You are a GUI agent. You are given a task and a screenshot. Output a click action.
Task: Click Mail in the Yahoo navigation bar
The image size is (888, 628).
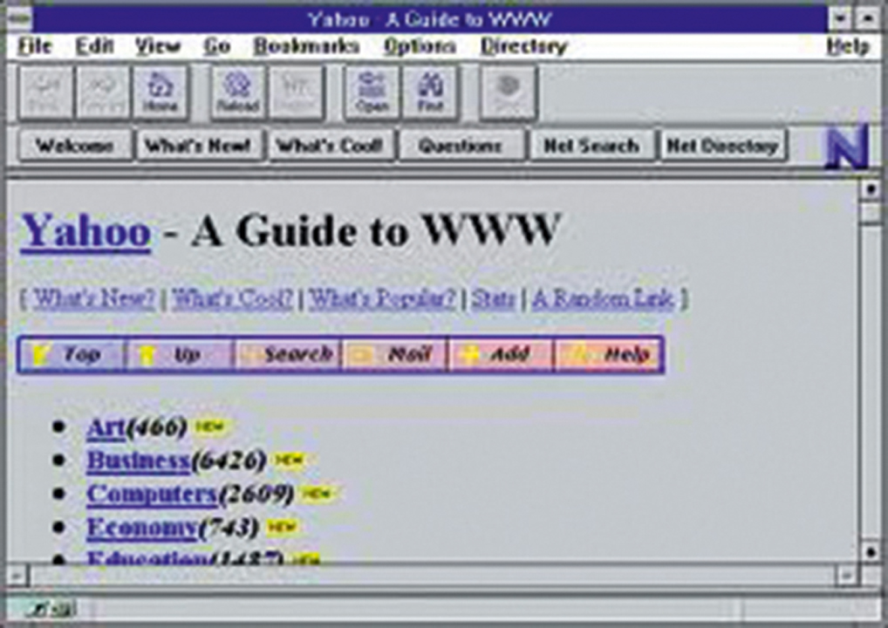click(x=395, y=355)
